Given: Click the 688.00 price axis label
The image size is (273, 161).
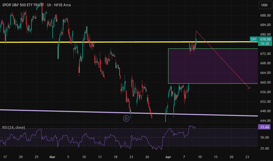Looking at the screenshot, I should point(265,16).
